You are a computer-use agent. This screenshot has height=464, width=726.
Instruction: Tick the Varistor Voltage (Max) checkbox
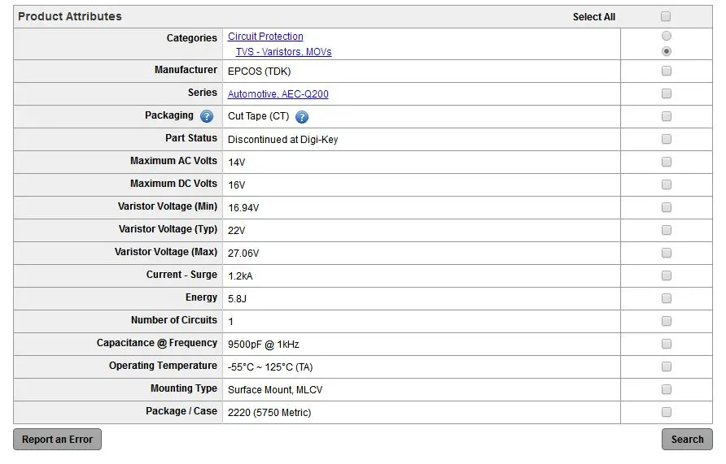click(667, 253)
